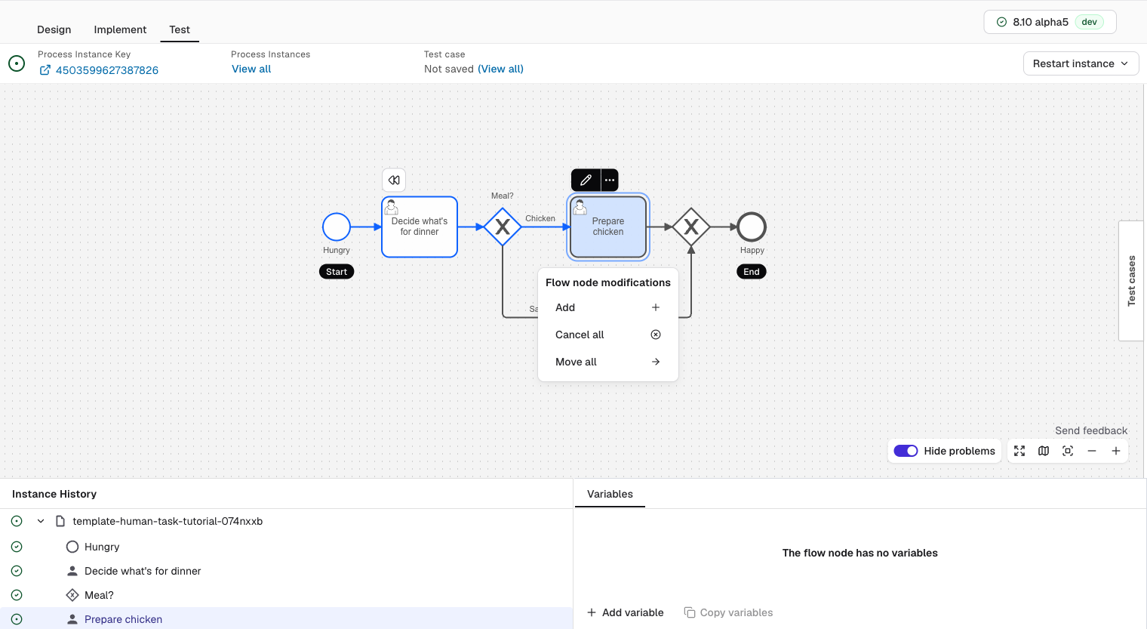
Task: Switch to the Design tab
Action: click(x=54, y=29)
